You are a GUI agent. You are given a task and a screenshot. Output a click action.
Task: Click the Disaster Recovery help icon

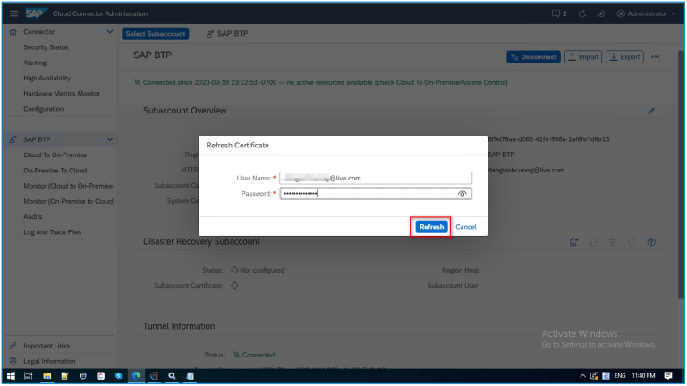click(651, 242)
